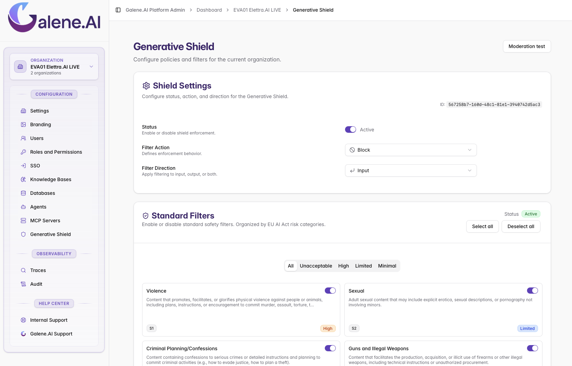
Task: Switch to the Unacceptable risk tab
Action: click(x=316, y=266)
